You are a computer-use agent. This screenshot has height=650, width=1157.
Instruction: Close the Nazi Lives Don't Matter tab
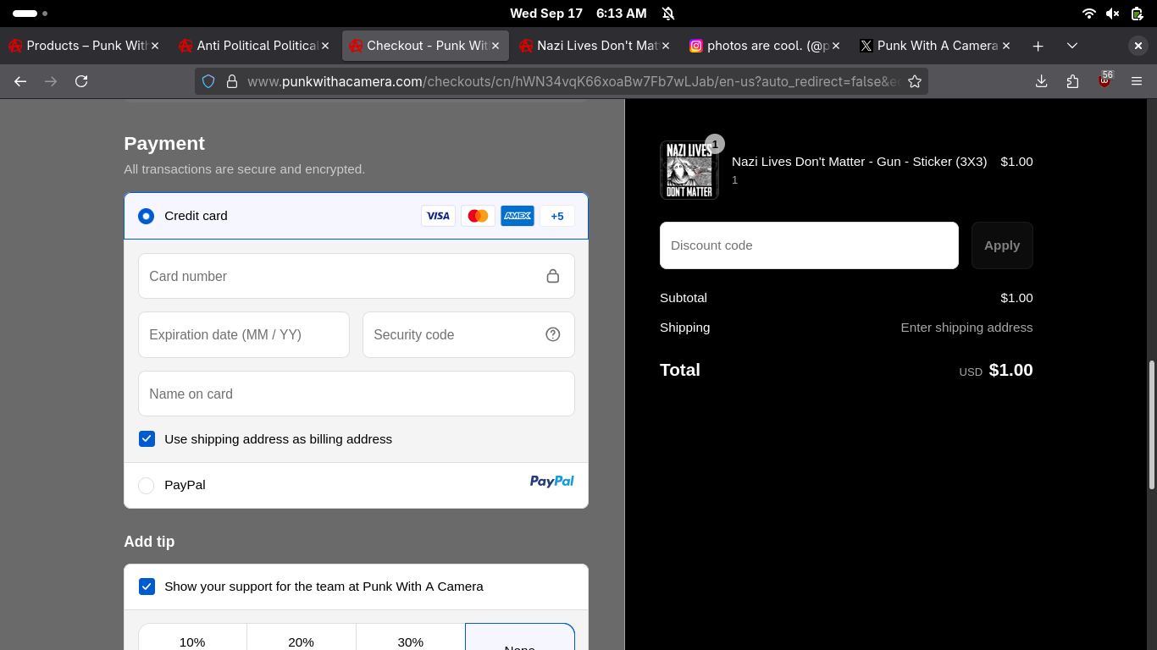666,46
